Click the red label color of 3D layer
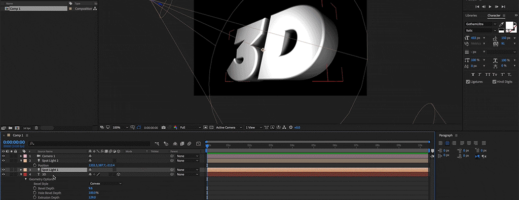This screenshot has height=200, width=519. tap(25, 174)
